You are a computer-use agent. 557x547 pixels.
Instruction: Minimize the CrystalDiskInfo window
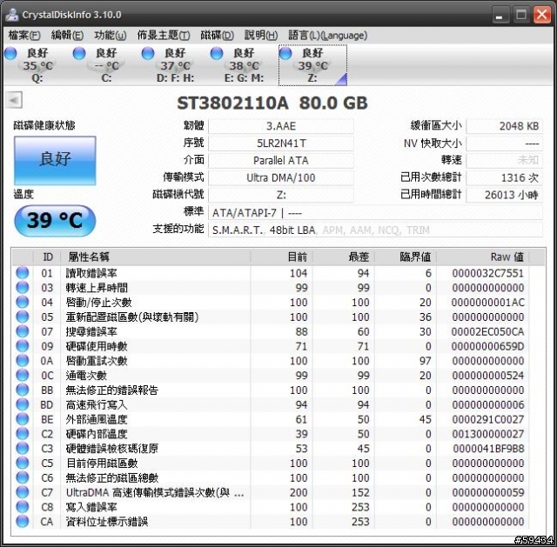tap(500, 15)
